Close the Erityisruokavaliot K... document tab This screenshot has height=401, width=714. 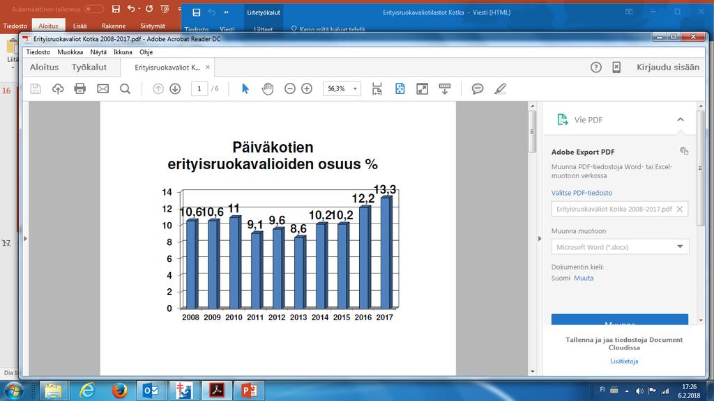pos(208,68)
